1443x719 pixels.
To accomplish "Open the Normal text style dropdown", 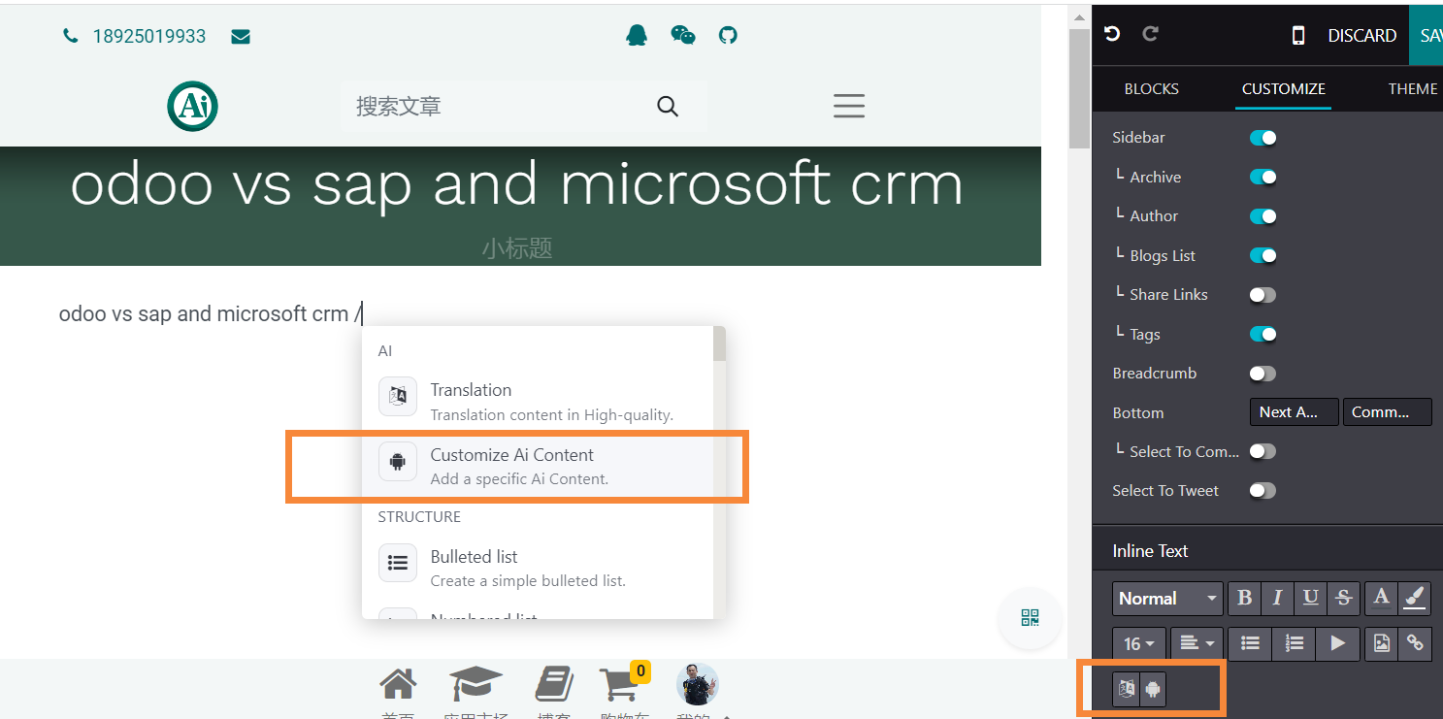I will point(1167,598).
